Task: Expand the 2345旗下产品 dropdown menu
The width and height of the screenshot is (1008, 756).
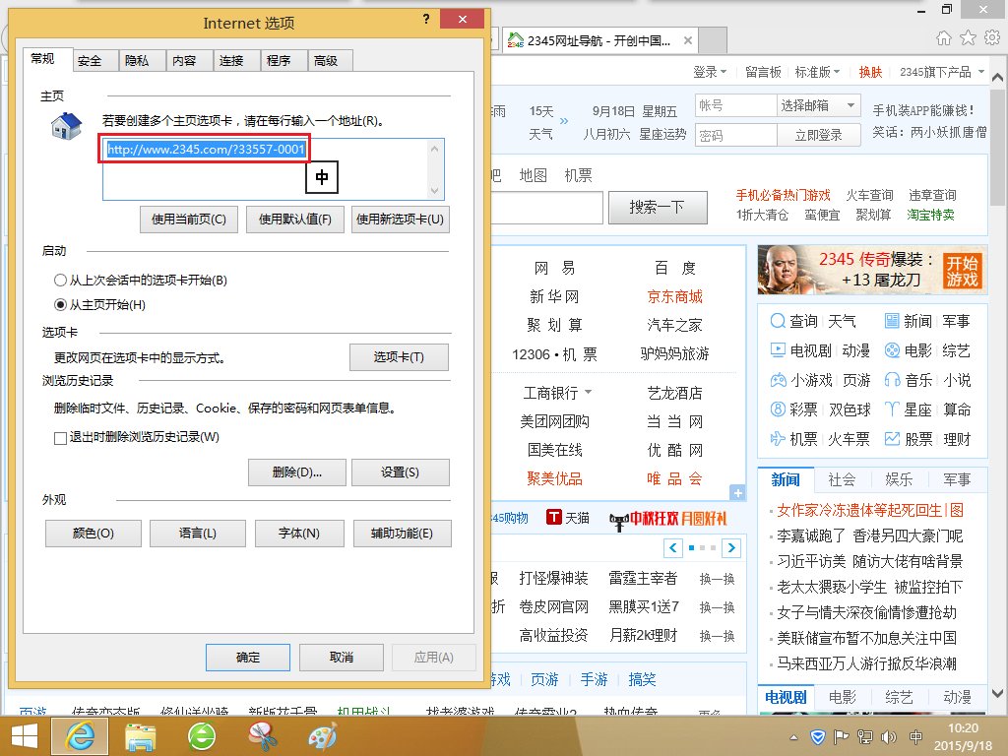Action: point(942,72)
